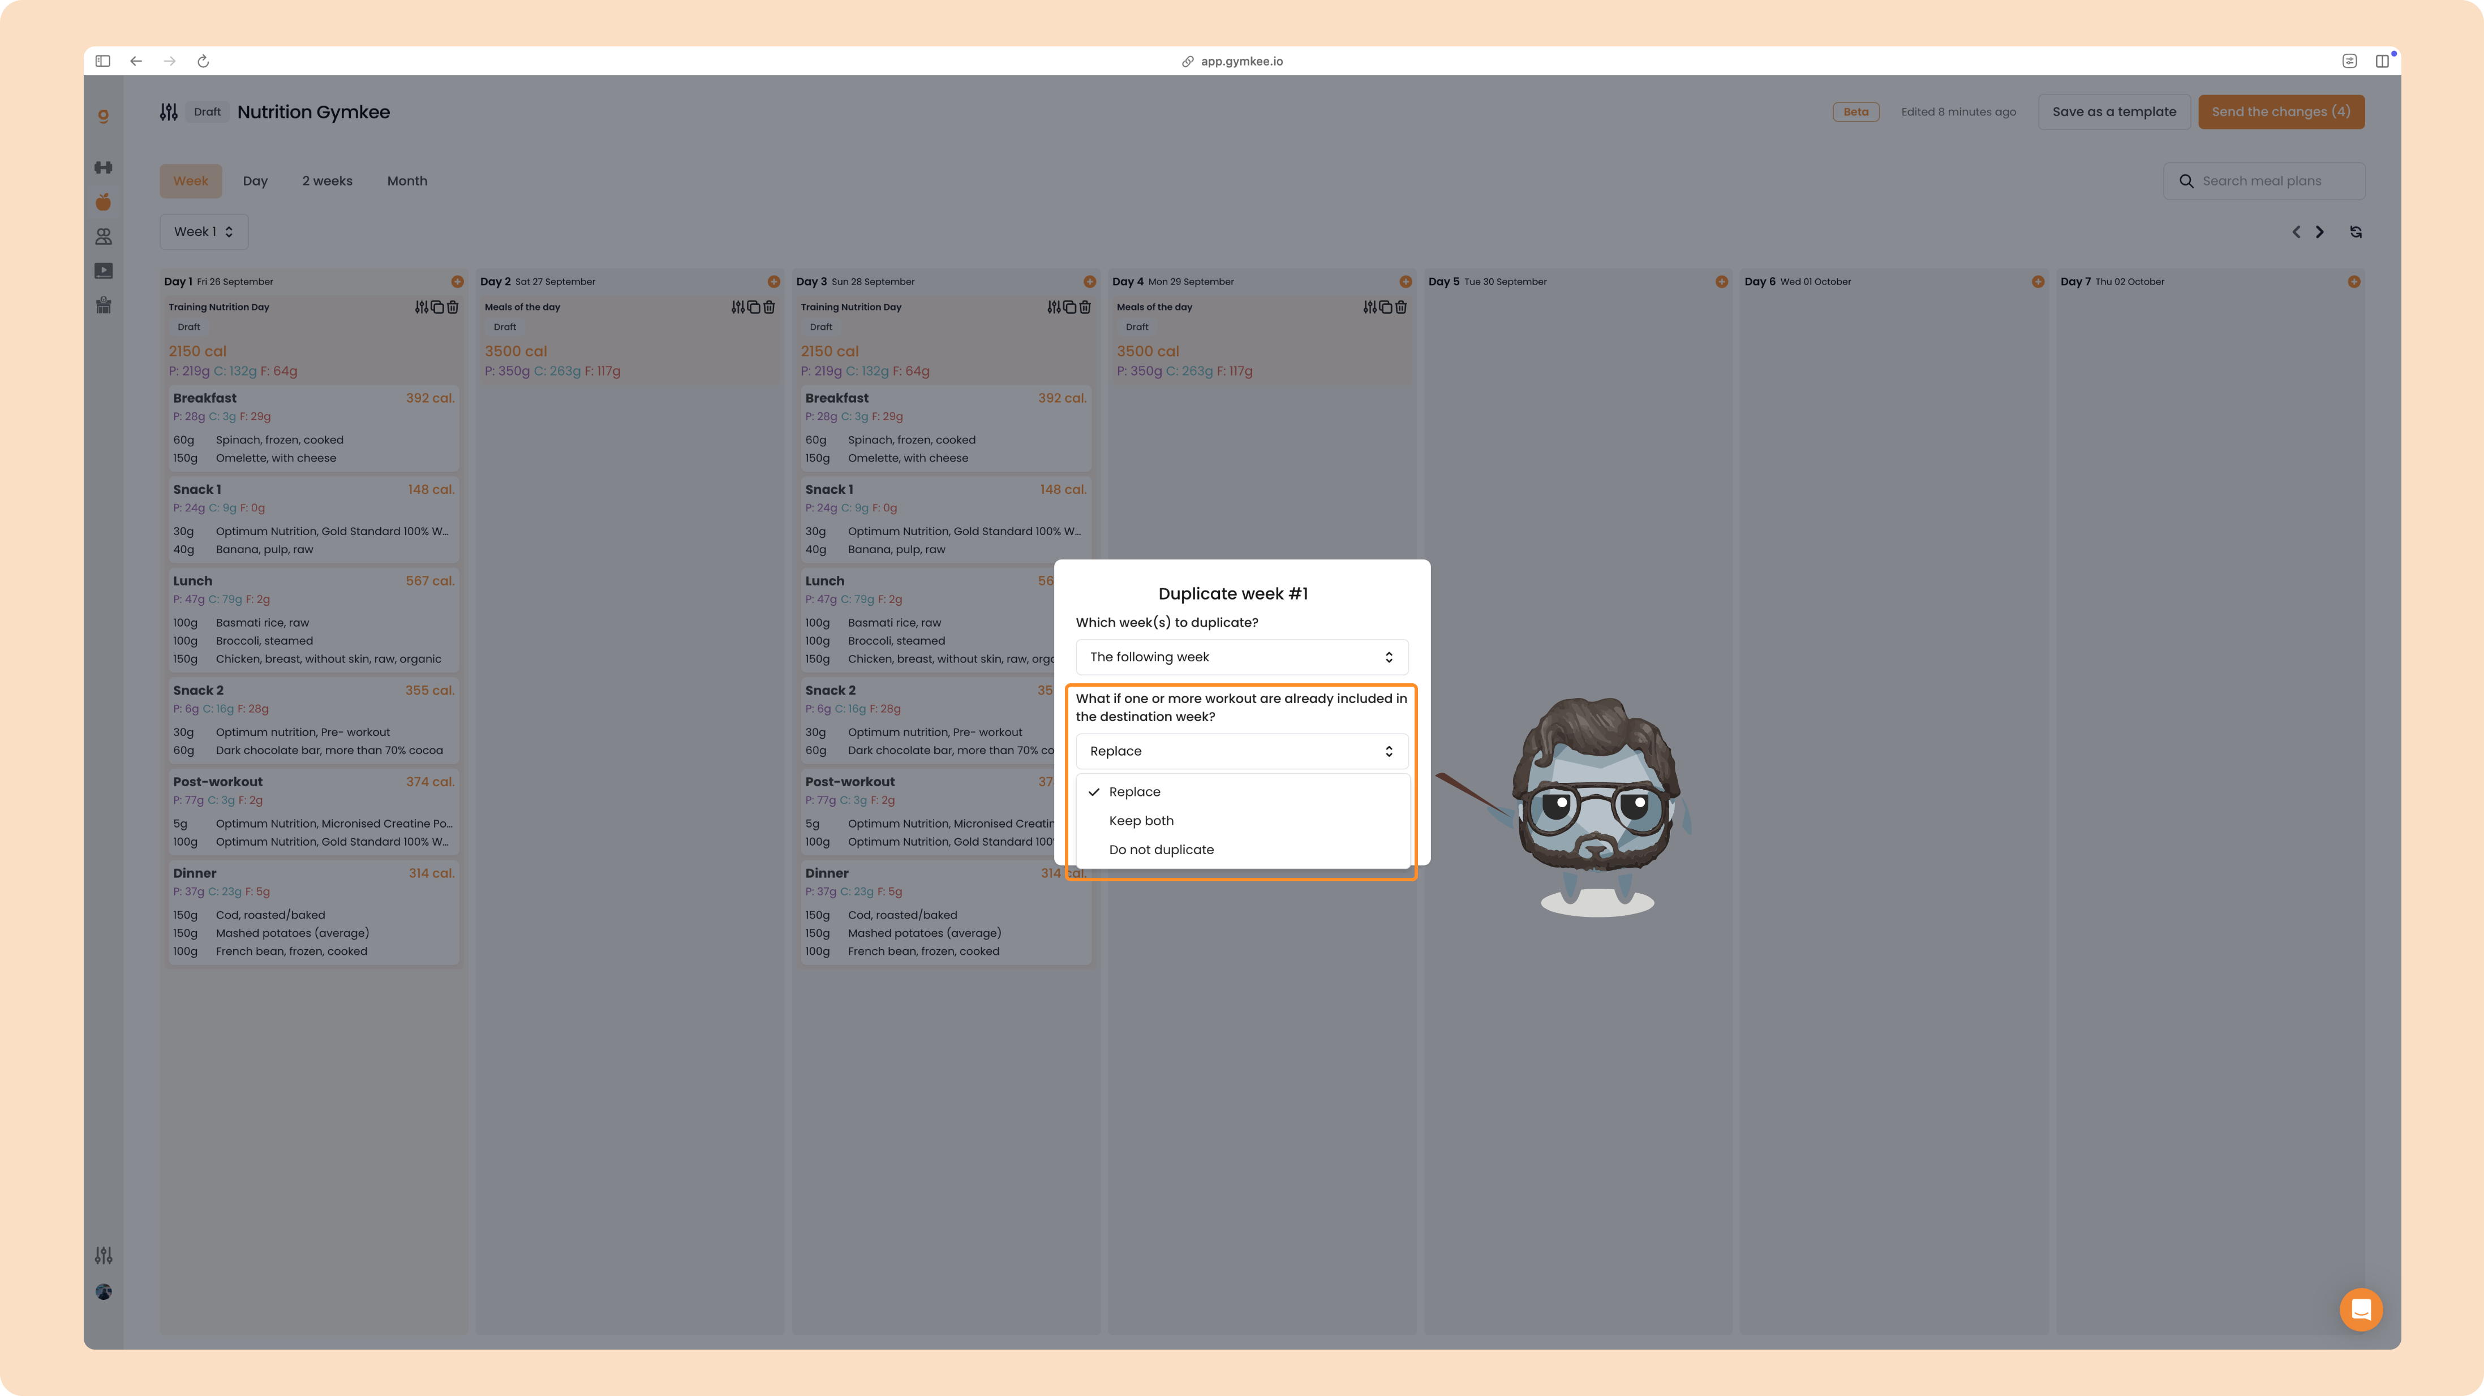Open Day 1 Lunch meal card

click(313, 619)
